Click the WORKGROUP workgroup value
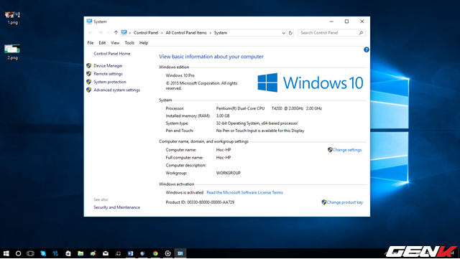460x259 pixels. point(229,173)
